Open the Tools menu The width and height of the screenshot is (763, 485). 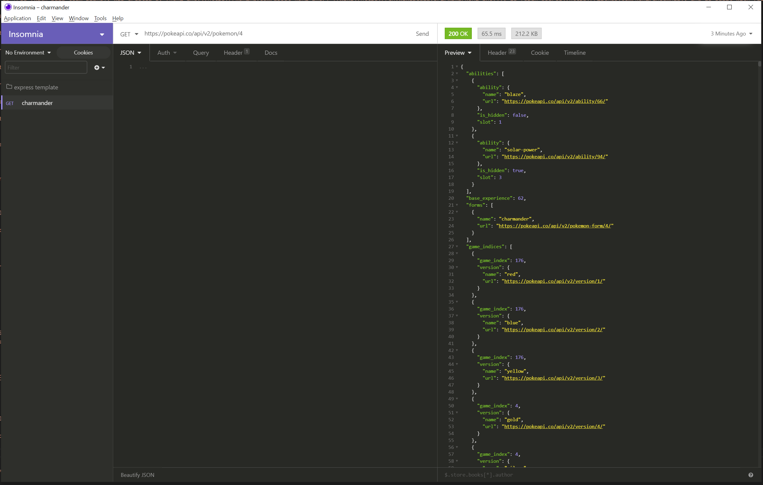100,18
